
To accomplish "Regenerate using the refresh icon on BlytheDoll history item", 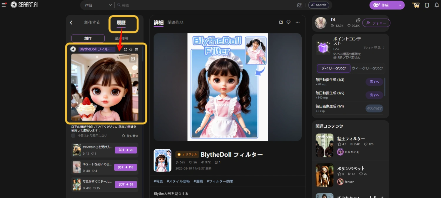I will pyautogui.click(x=126, y=49).
